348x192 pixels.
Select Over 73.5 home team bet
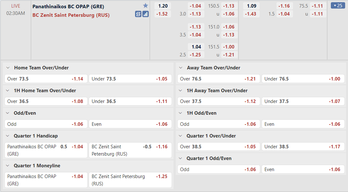(x=46, y=79)
